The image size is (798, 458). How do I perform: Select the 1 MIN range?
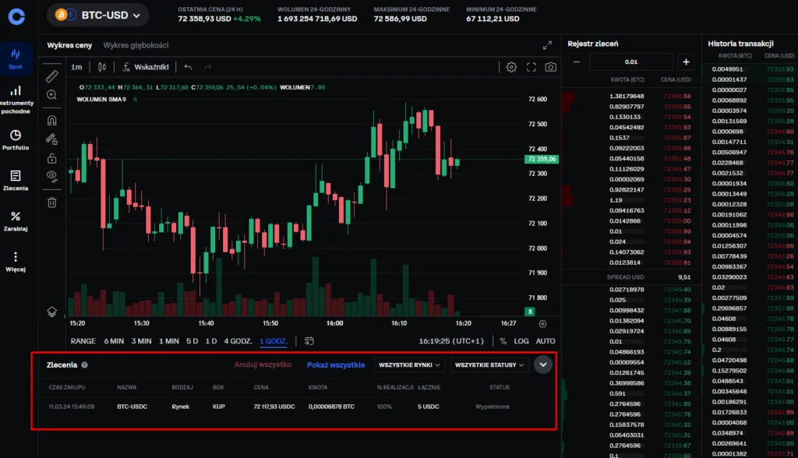(x=169, y=341)
